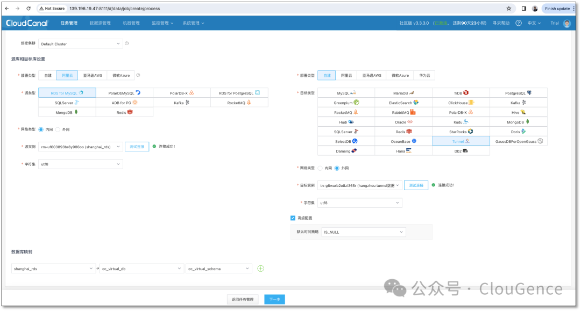Choose OceanBase target type

tap(403, 141)
